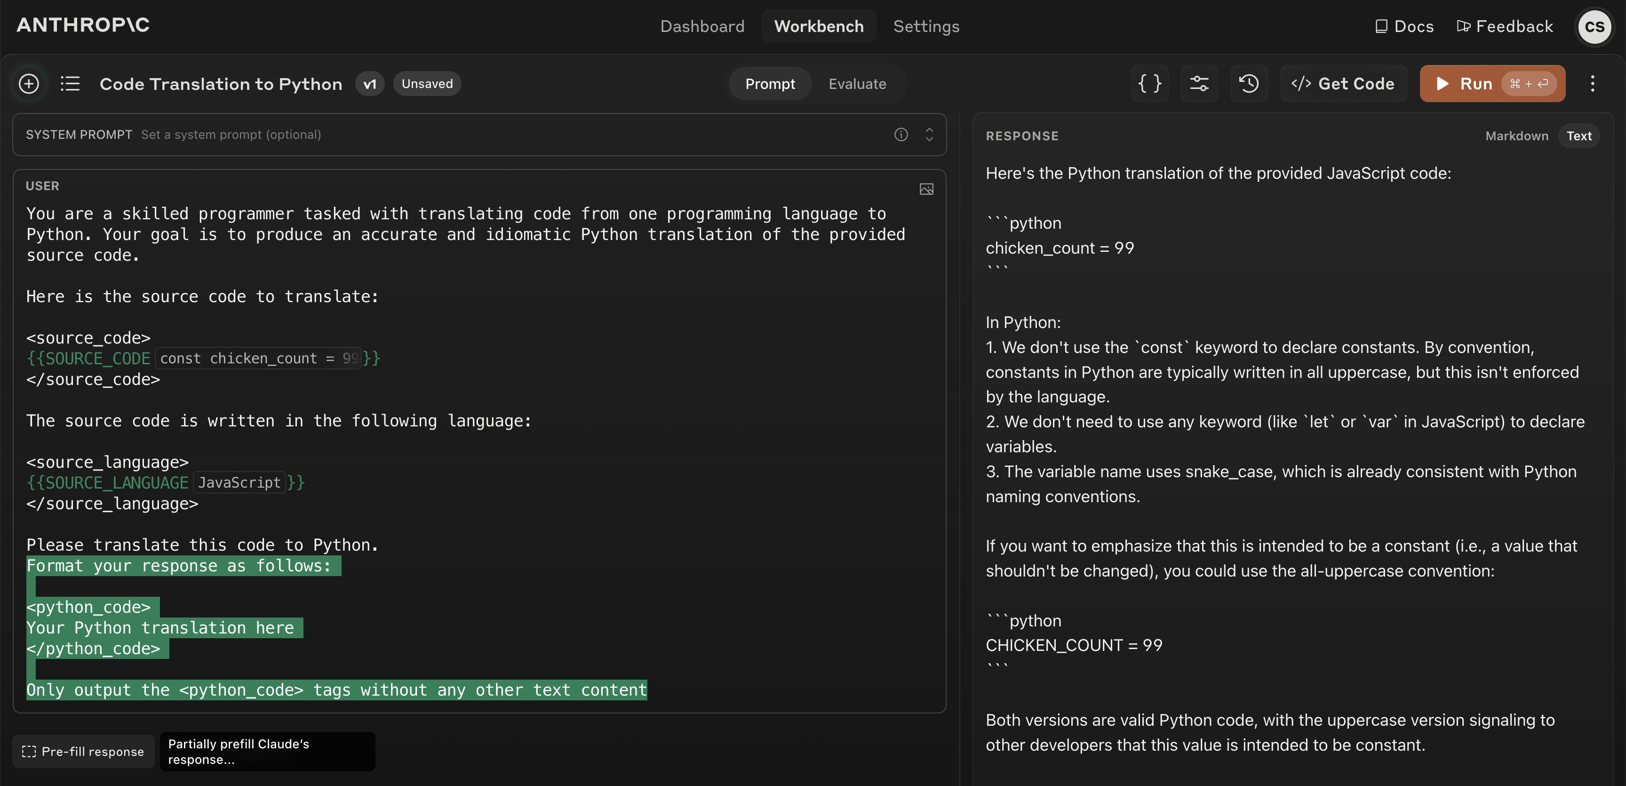Viewport: 1626px width, 786px height.
Task: Switch response view to Text
Action: coord(1578,136)
